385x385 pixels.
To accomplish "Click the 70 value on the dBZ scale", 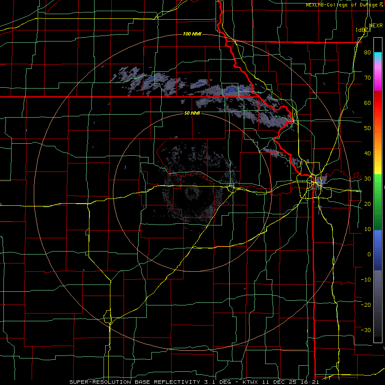I will coord(367,77).
